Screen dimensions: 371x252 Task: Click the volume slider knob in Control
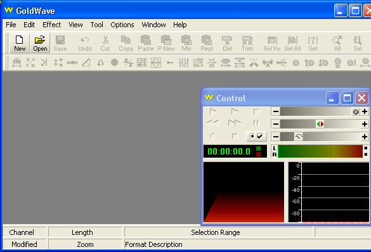(356, 111)
